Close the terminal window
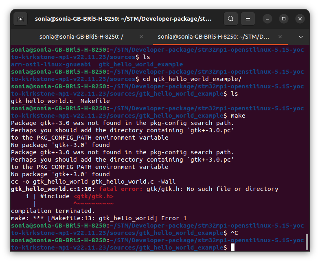The height and width of the screenshot is (263, 320). pos(300,19)
